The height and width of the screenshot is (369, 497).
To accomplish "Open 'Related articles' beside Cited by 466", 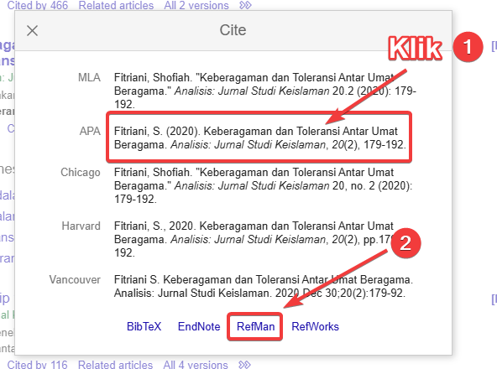I will pyautogui.click(x=116, y=5).
